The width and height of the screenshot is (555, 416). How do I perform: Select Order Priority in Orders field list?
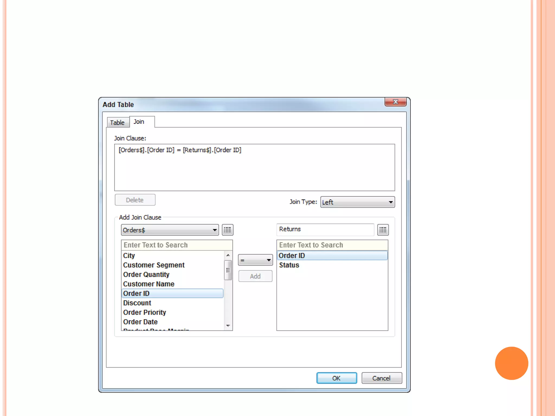pyautogui.click(x=144, y=313)
